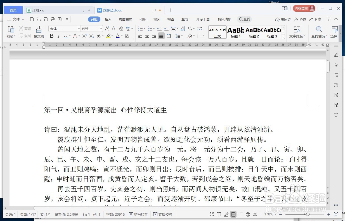Toggle italic formatting
Viewport: 345px width, 221px height.
[58, 36]
